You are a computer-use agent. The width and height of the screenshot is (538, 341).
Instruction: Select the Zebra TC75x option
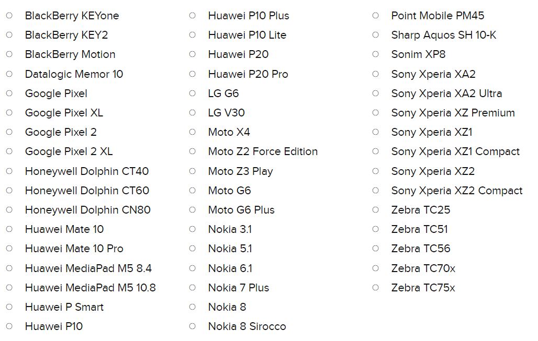click(x=376, y=288)
